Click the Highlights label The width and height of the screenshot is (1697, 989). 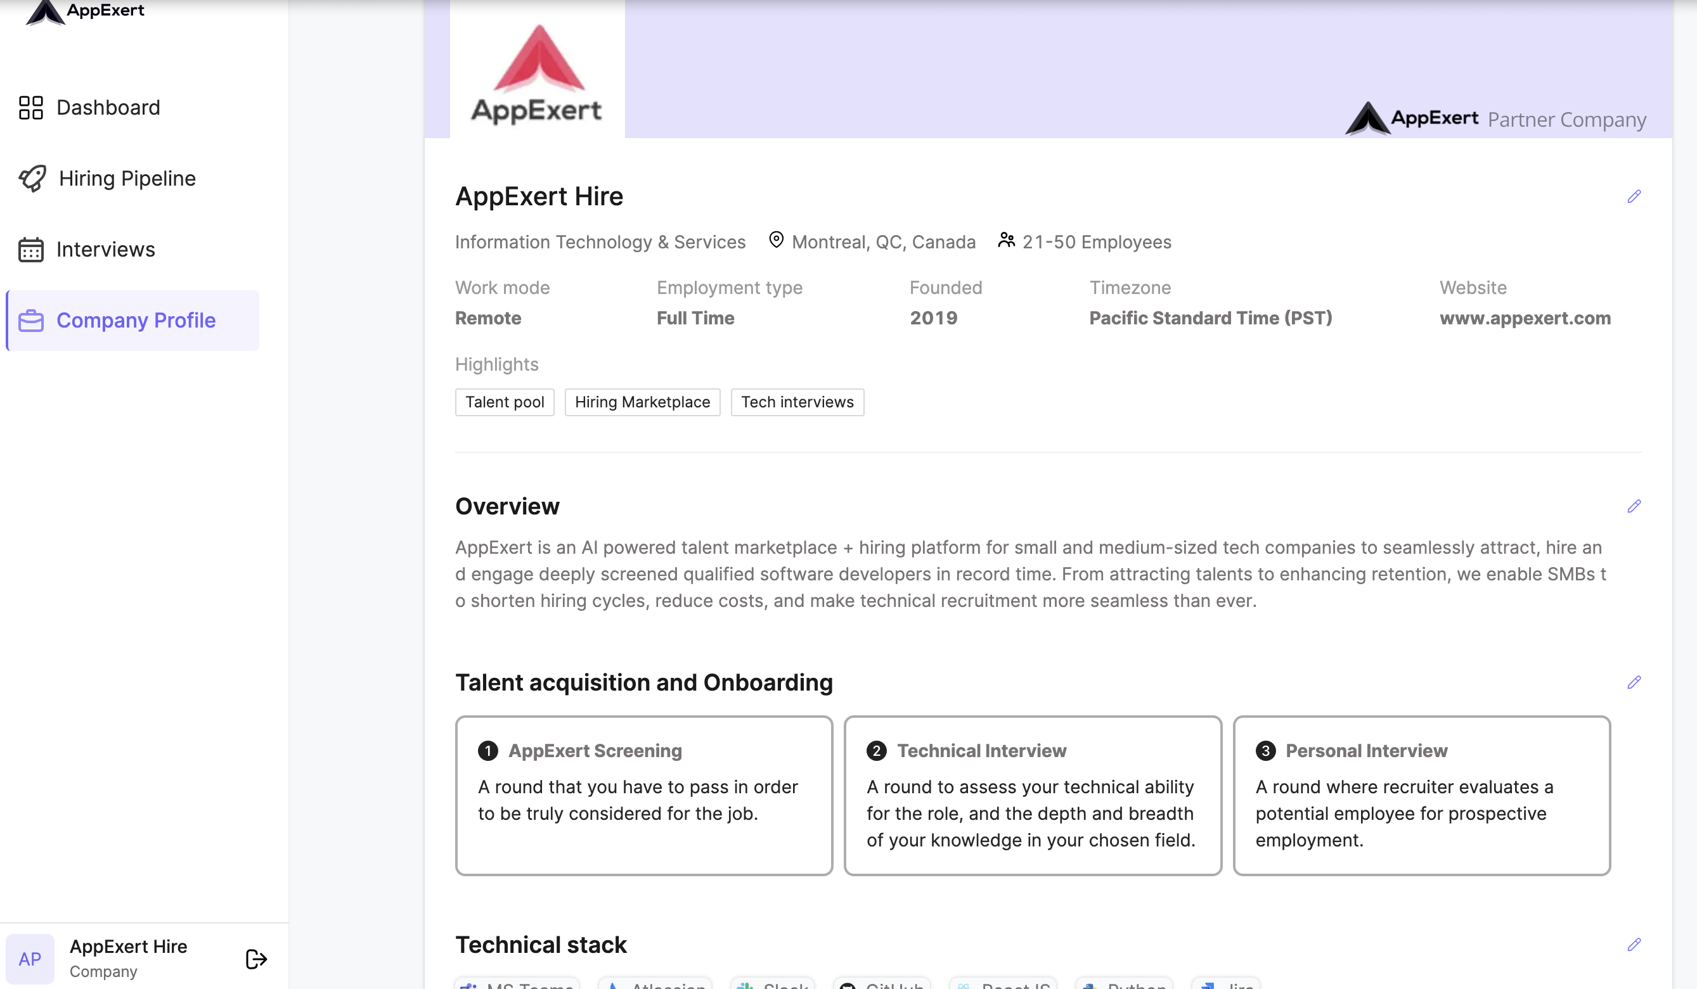click(x=497, y=365)
